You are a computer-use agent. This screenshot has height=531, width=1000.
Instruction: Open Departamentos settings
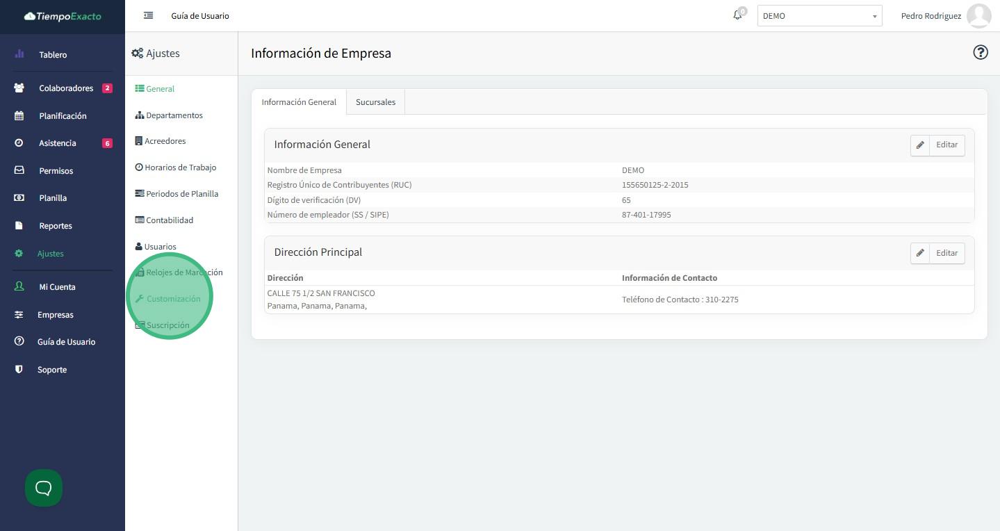point(174,115)
